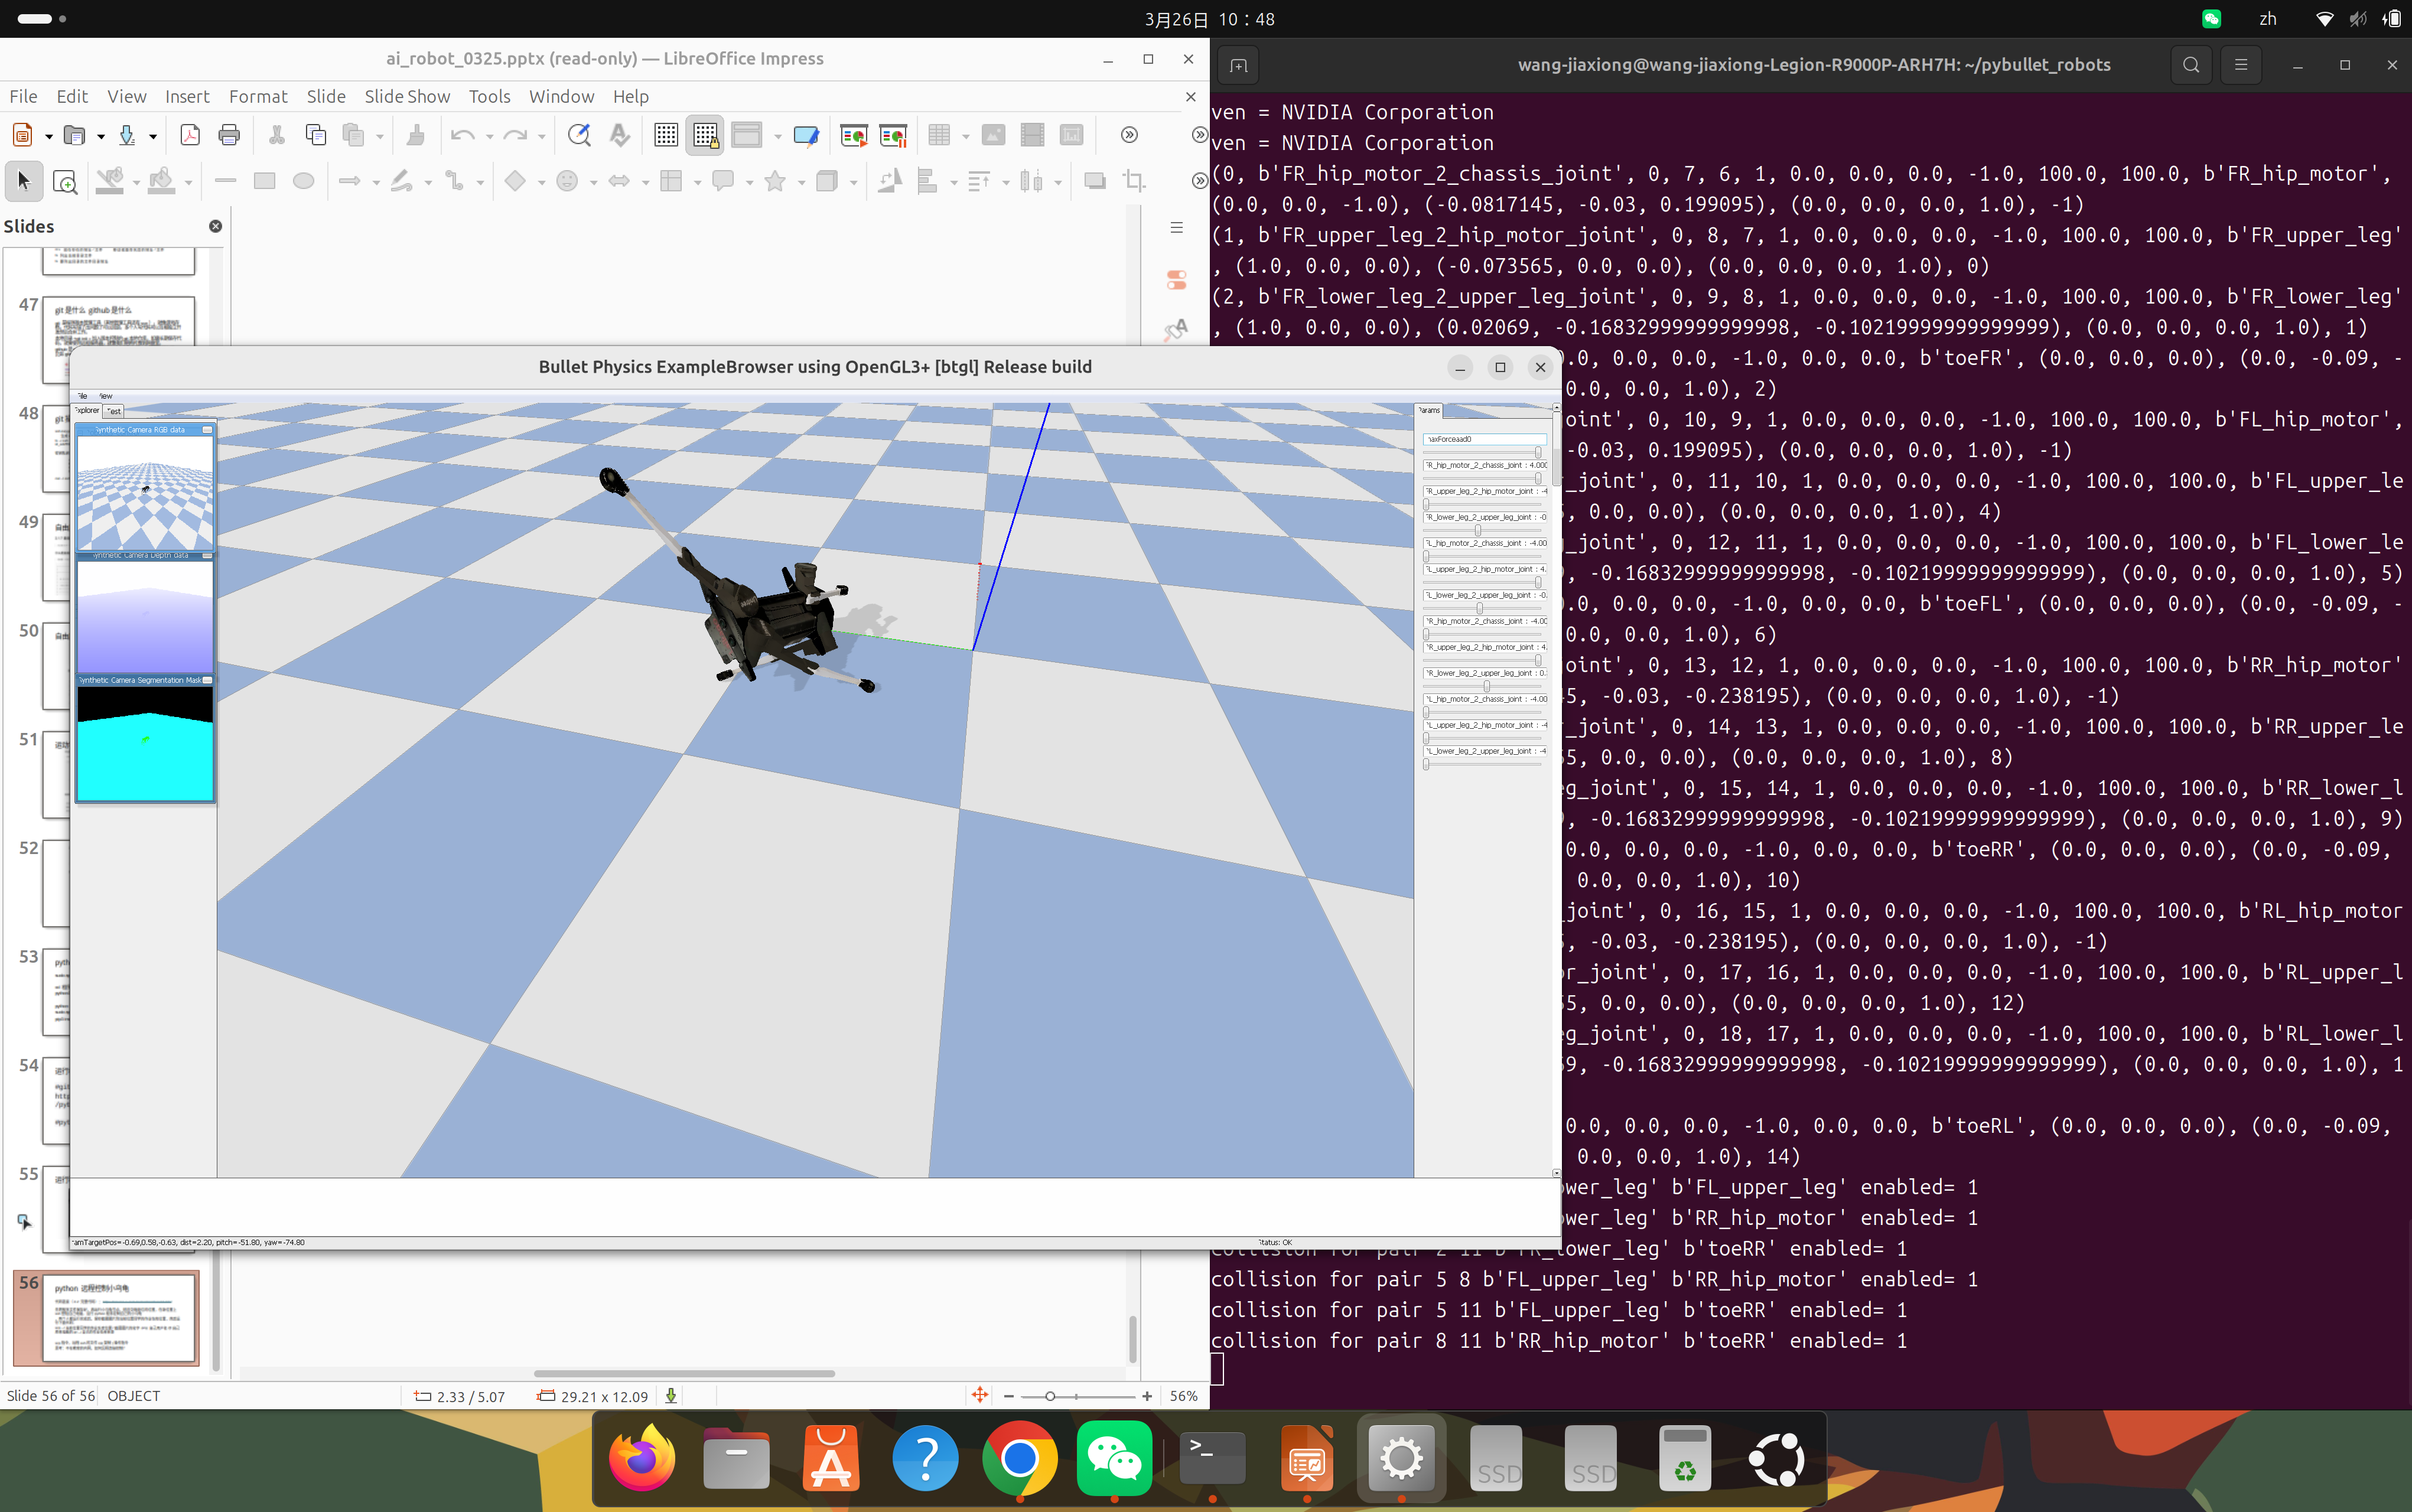Open the Format menu in Impress
2412x1512 pixels.
coord(258,96)
